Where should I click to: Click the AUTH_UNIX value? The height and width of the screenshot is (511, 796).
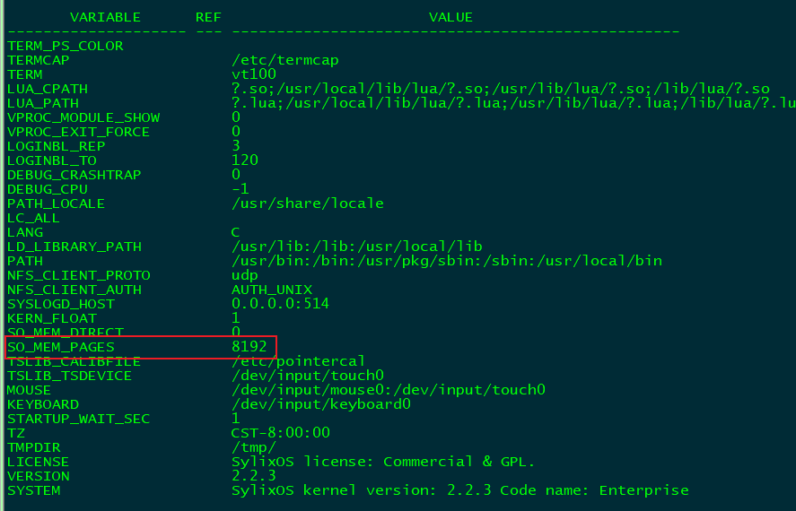[272, 290]
